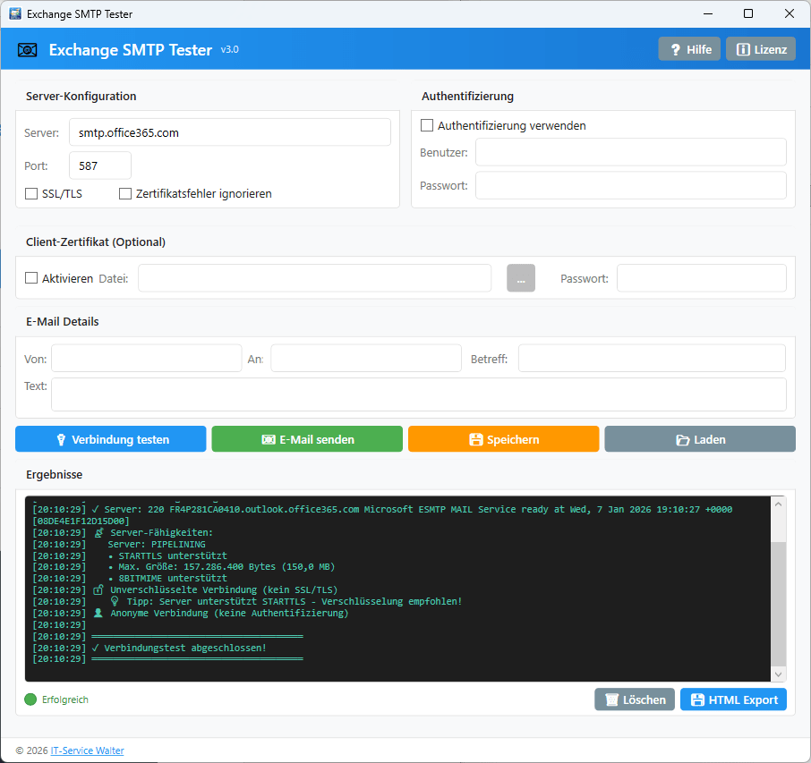Check Zertifikatsfehler ignorieren
This screenshot has height=763, width=811.
(x=125, y=193)
